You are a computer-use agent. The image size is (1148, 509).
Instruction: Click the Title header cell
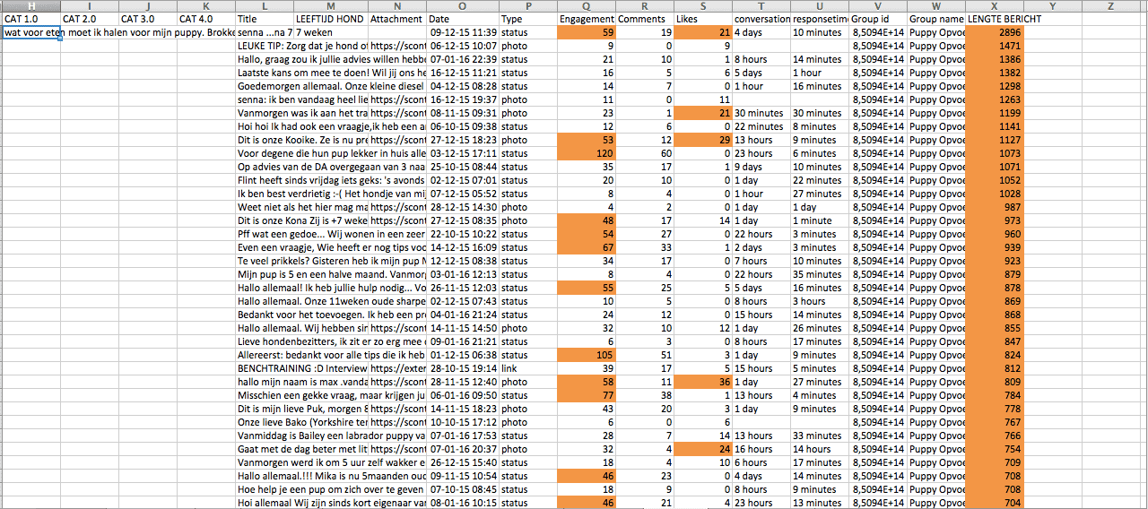pyautogui.click(x=264, y=19)
